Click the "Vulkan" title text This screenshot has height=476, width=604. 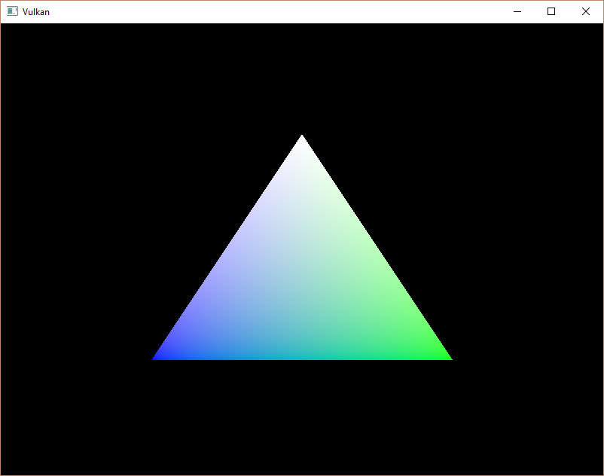(36, 12)
